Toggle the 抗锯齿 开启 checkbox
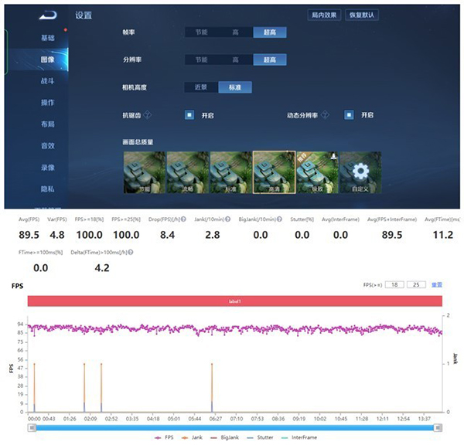The width and height of the screenshot is (464, 445). [189, 115]
